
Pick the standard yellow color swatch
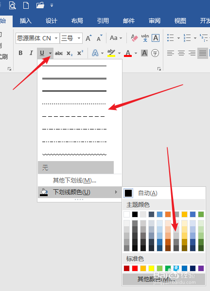(x=152, y=268)
